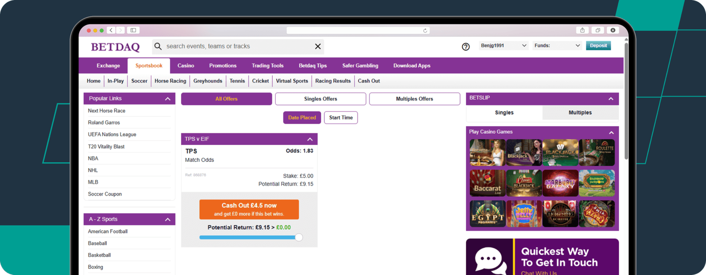The height and width of the screenshot is (275, 706).
Task: Go to In-Play in the sub menu
Action: tap(116, 81)
